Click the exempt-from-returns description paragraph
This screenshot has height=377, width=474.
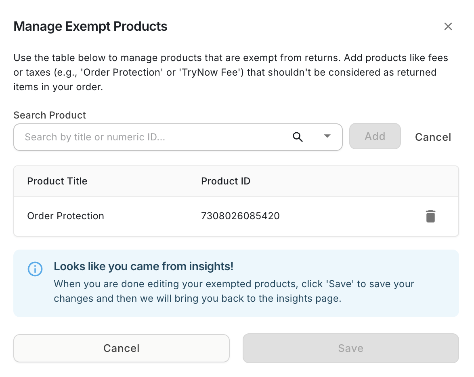(231, 72)
